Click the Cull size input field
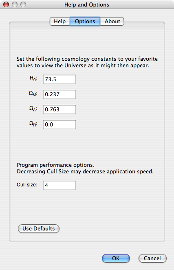 [x=59, y=185]
